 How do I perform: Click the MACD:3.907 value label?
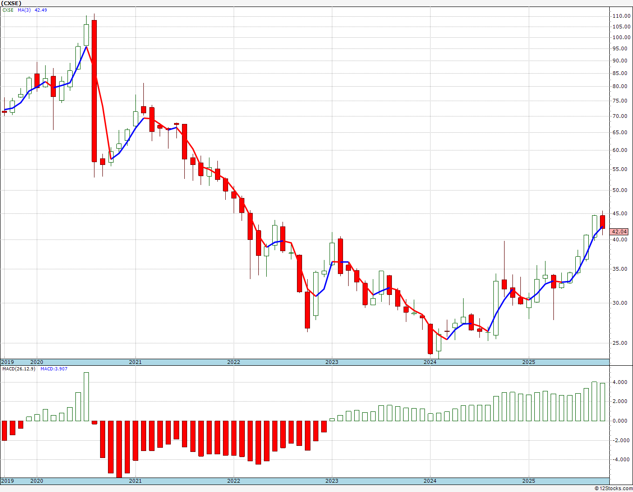coord(54,369)
